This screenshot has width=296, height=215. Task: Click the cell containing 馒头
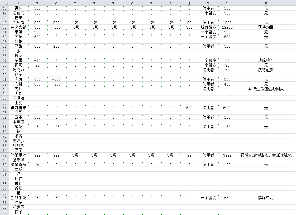coord(18,8)
